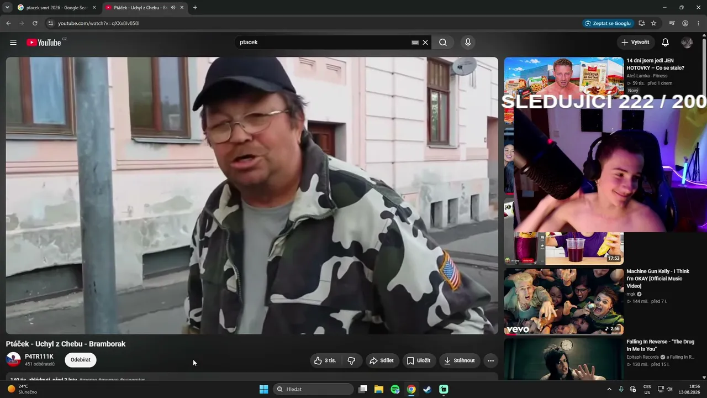Open site information icon in address bar

(x=50, y=23)
